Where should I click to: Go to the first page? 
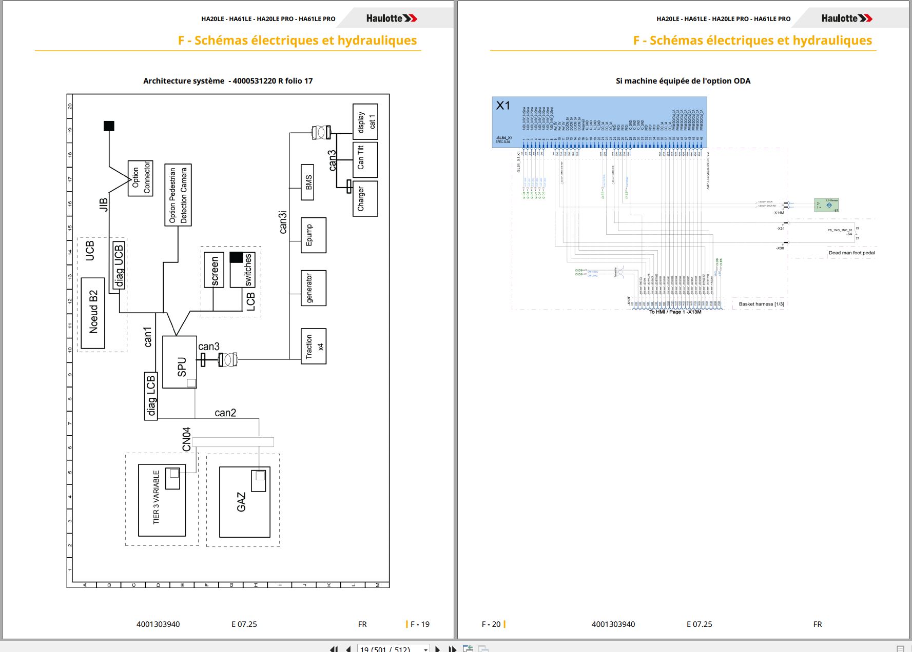334,649
